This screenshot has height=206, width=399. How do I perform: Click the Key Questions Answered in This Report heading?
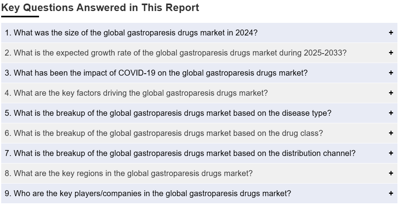(100, 7)
